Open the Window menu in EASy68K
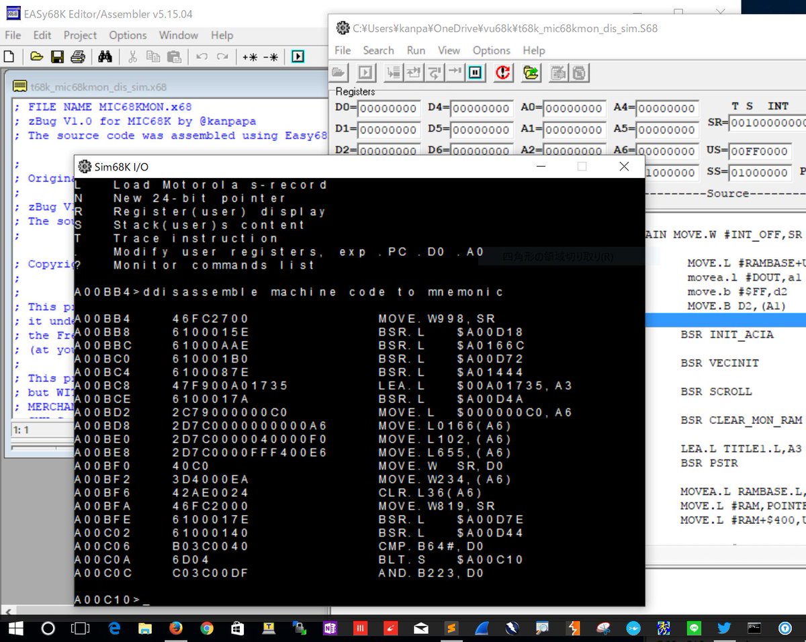 pos(179,35)
